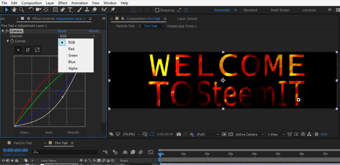Viewport: 340px width, 165px height.
Task: Open the Composition menu
Action: pos(32,3)
